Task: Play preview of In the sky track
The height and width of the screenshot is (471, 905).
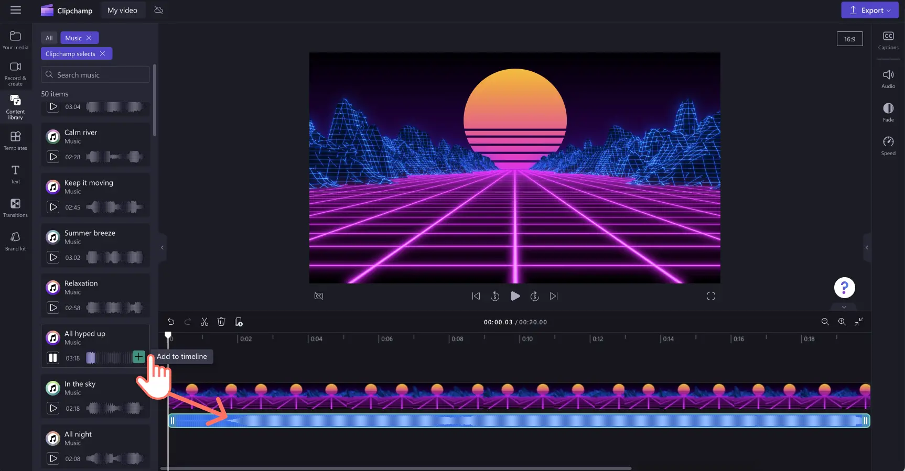Action: (x=53, y=408)
